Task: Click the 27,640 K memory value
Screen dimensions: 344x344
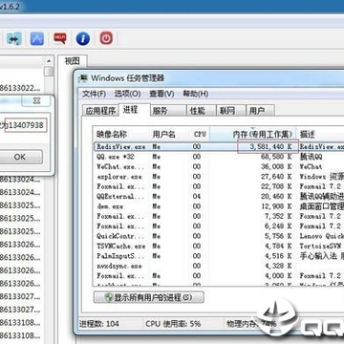Action: [276, 177]
